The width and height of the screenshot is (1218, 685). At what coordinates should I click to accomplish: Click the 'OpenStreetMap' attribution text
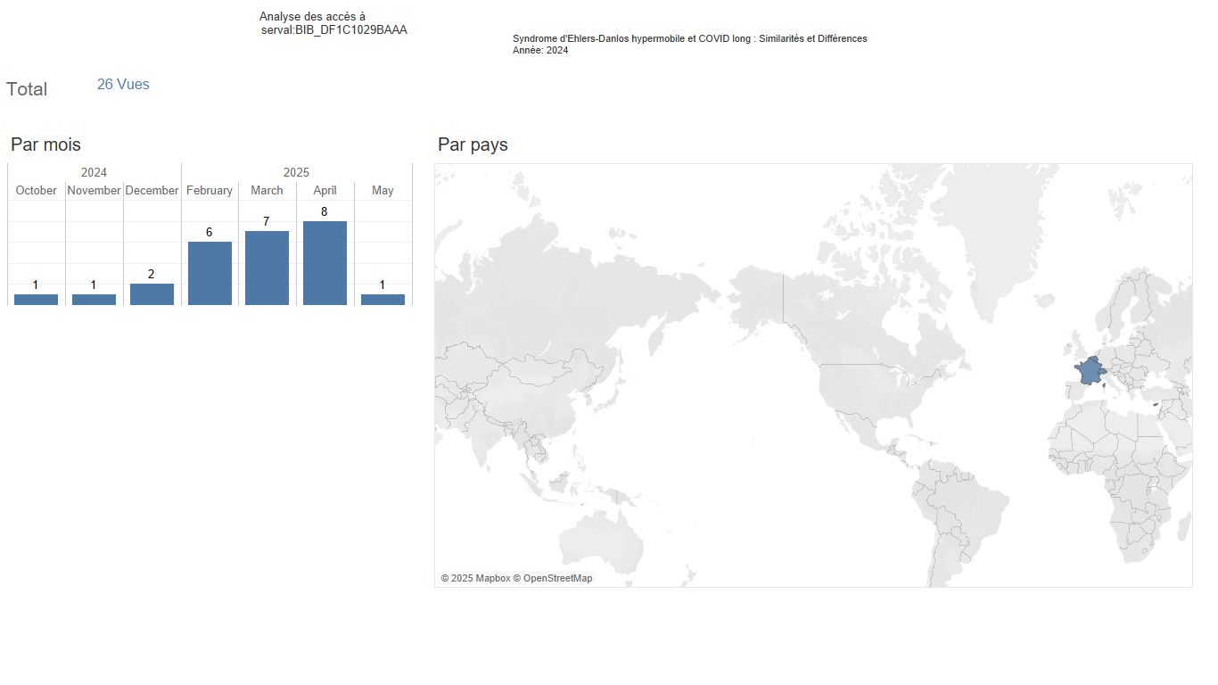coord(557,578)
